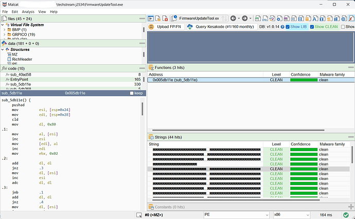Click the Strings list vertical scrollbar
355x219 pixels.
352,155
